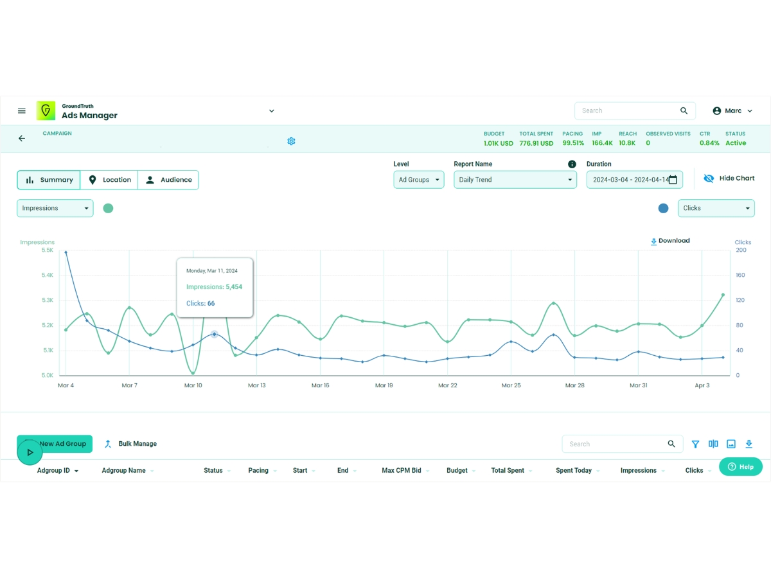Click the green Impressions color swatch

point(108,208)
